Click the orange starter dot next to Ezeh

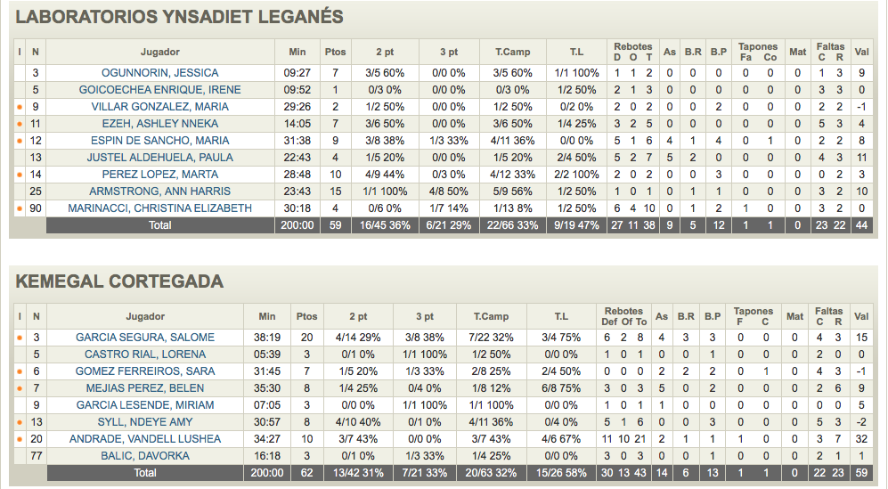coord(20,124)
